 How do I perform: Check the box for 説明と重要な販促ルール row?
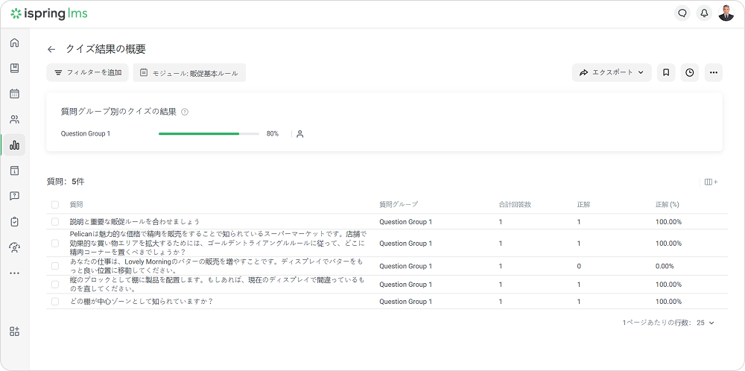click(54, 222)
